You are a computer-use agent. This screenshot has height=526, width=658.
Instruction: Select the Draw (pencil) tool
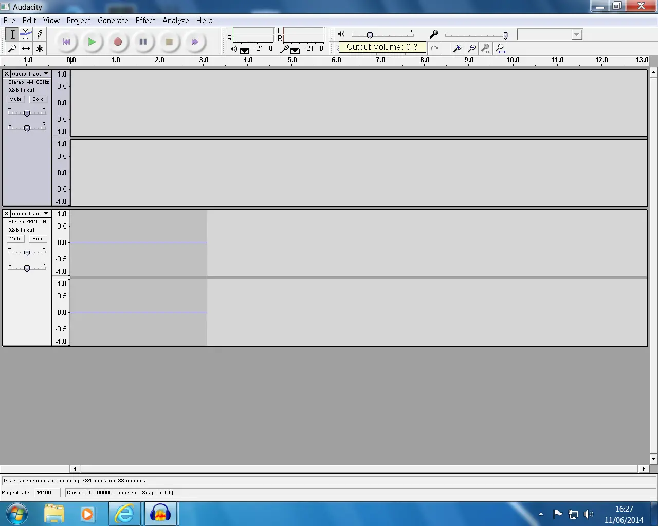(40, 34)
